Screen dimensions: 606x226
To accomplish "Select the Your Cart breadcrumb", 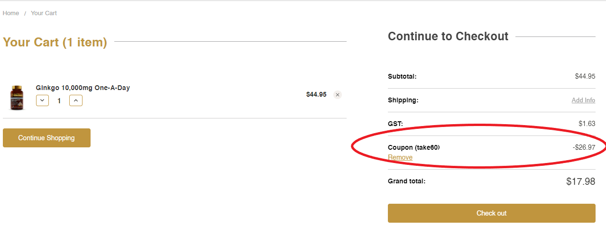I will click(x=44, y=13).
